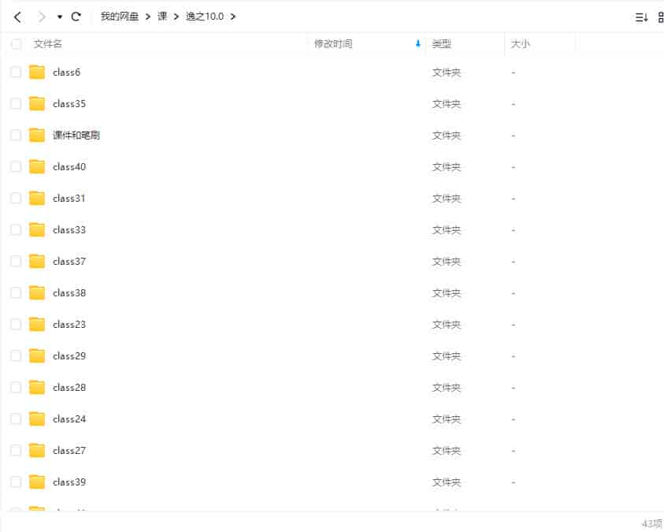Click the back navigation arrow
This screenshot has width=664, height=532.
coord(17,16)
